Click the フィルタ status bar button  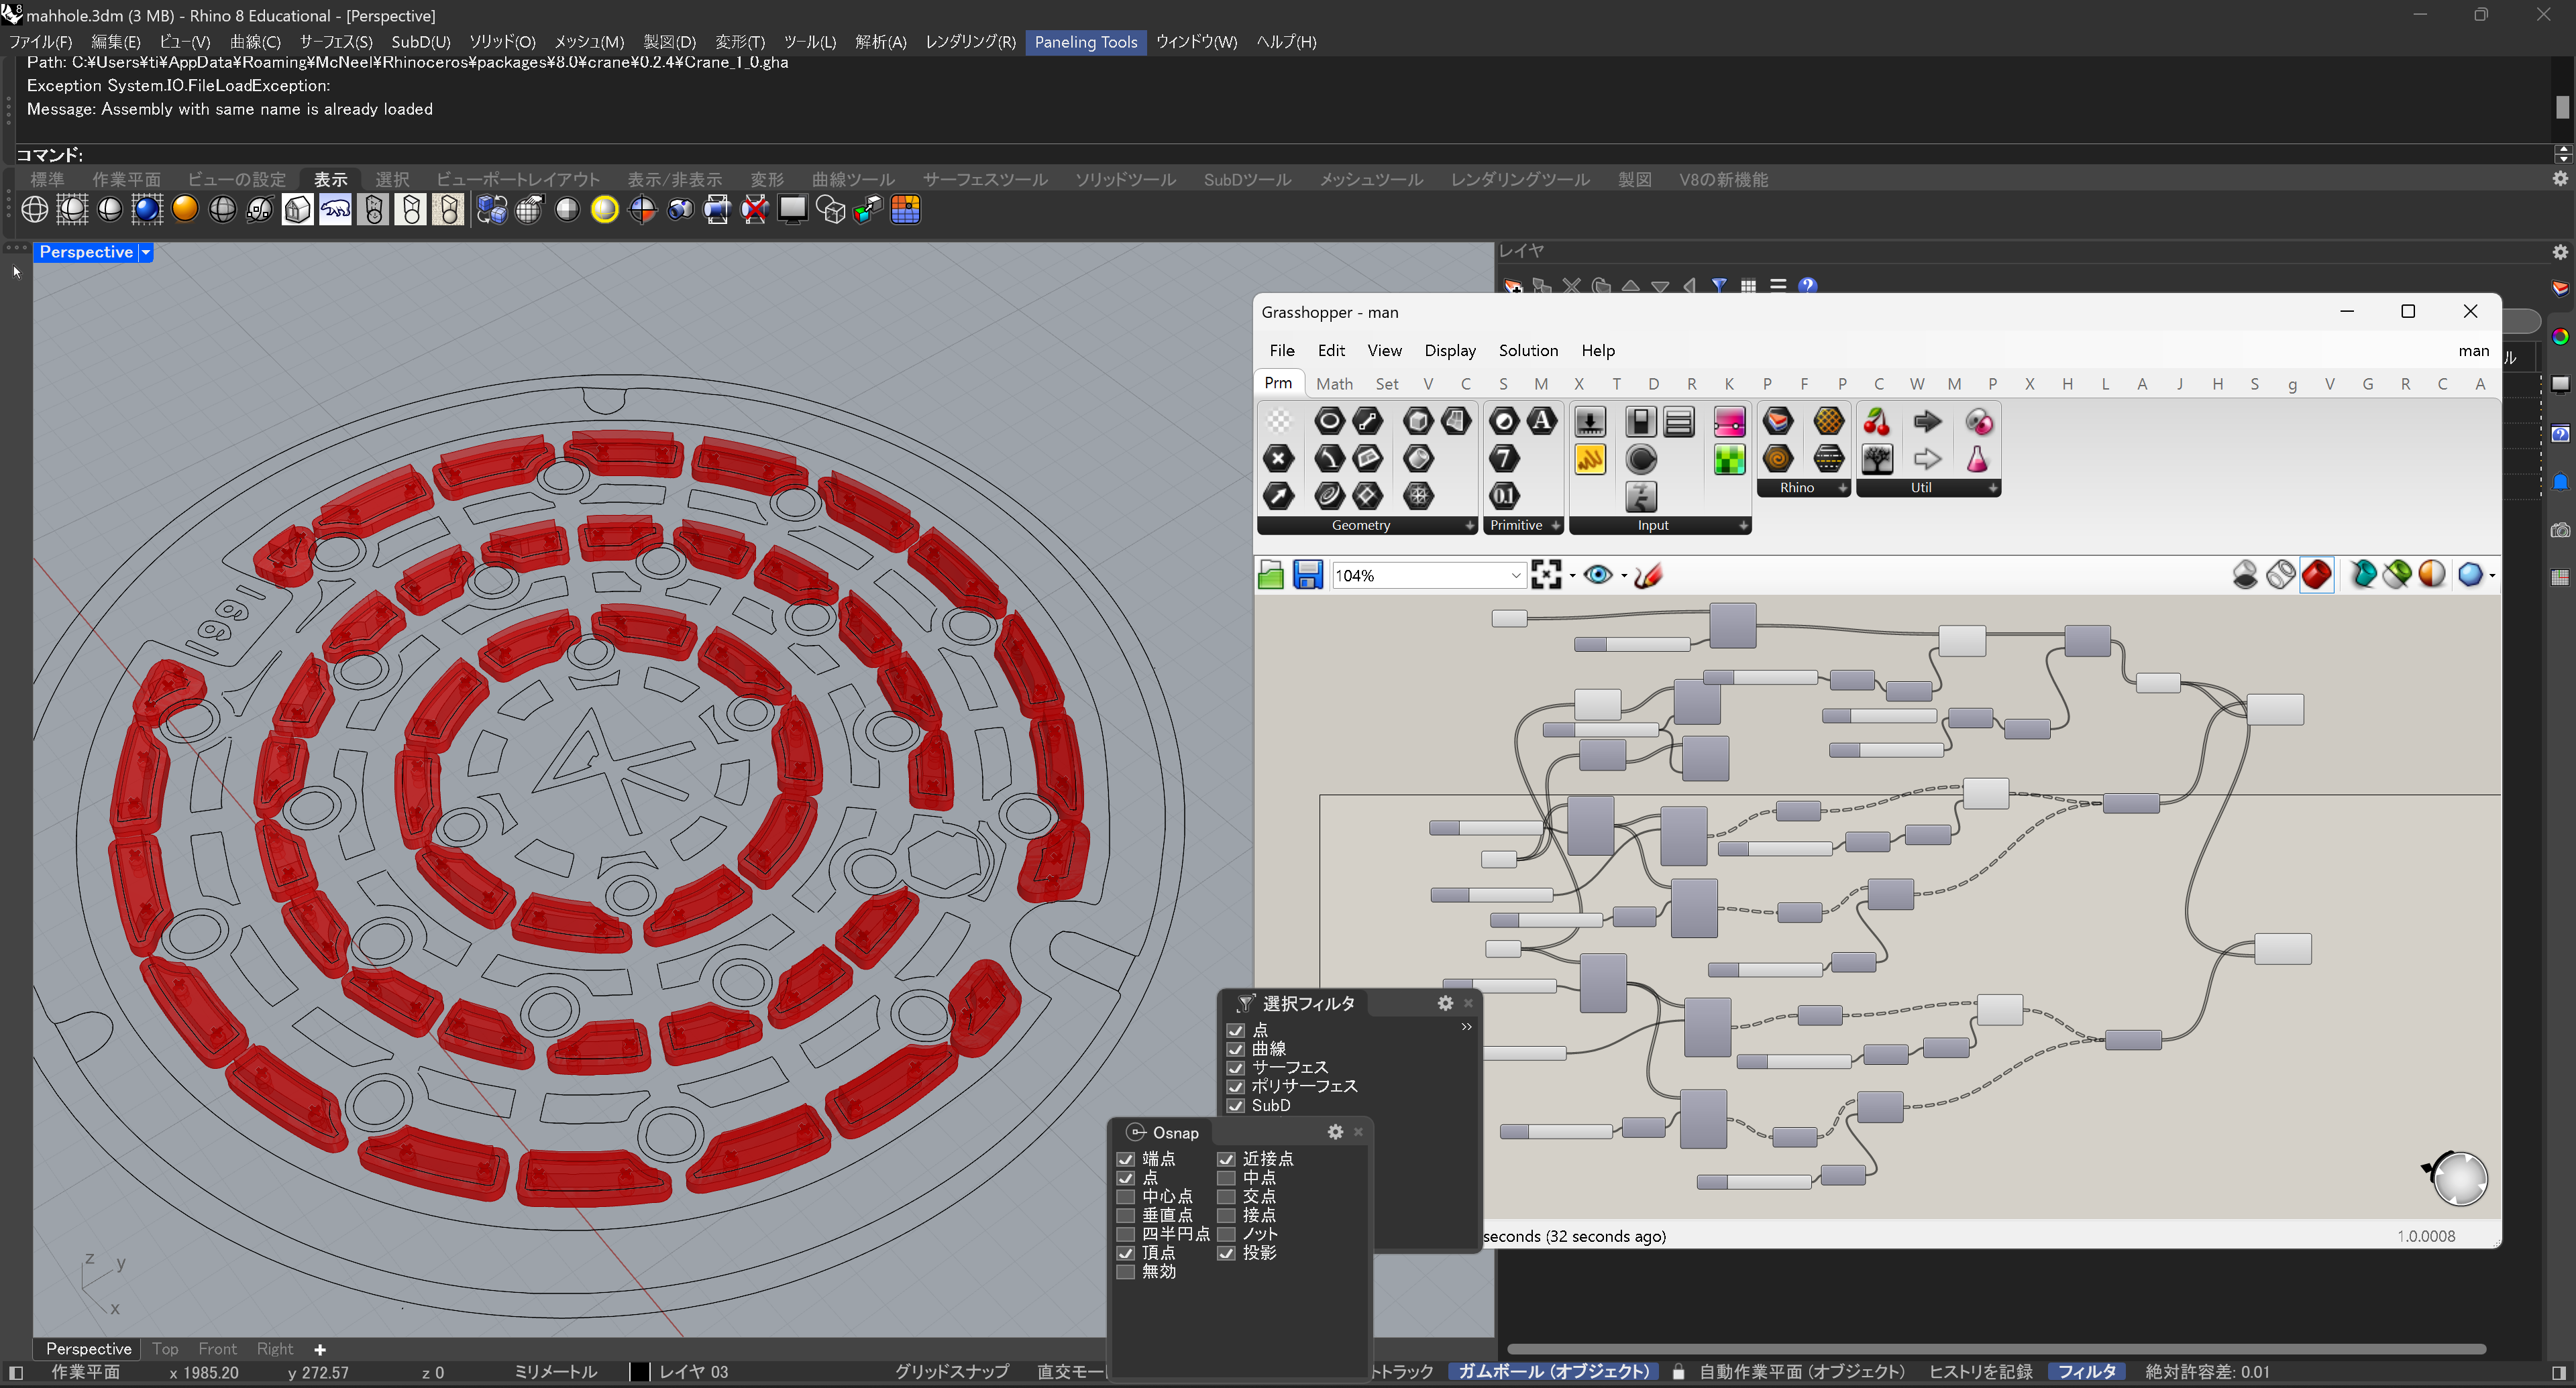pyautogui.click(x=2086, y=1372)
